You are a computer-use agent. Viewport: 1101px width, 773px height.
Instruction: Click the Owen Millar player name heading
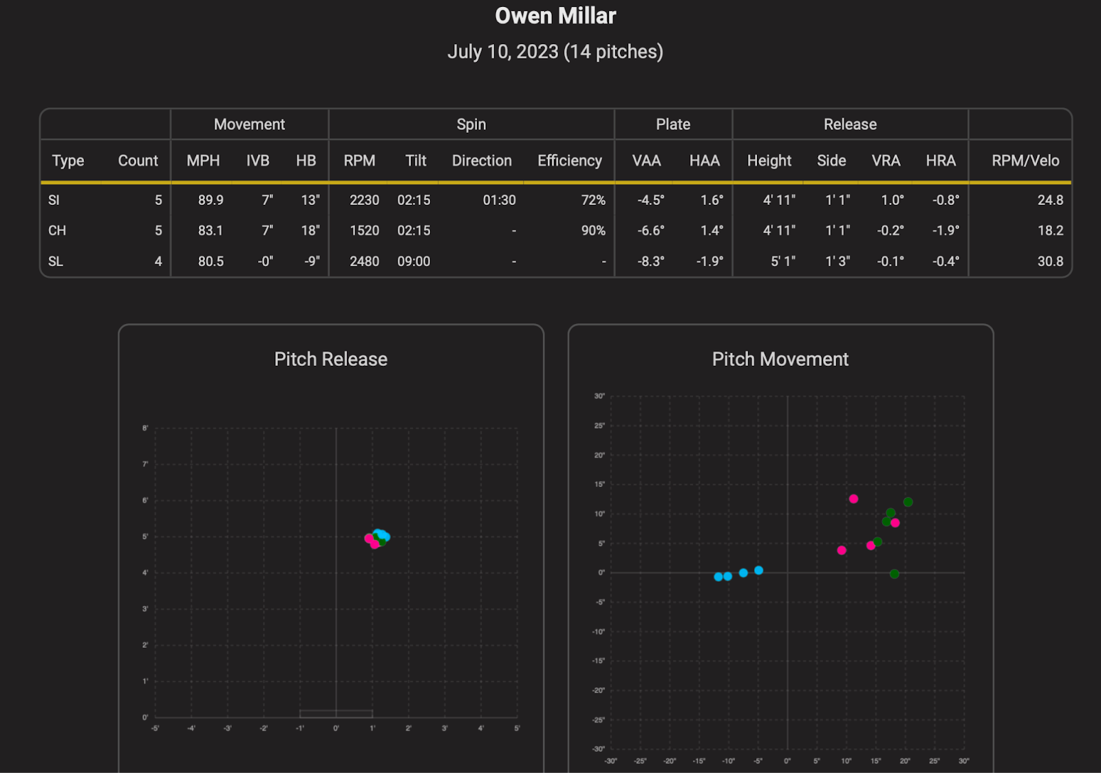point(555,16)
